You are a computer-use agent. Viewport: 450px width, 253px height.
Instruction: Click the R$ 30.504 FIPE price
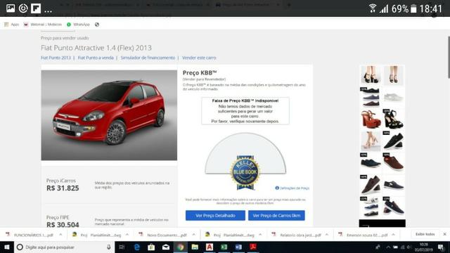click(63, 225)
